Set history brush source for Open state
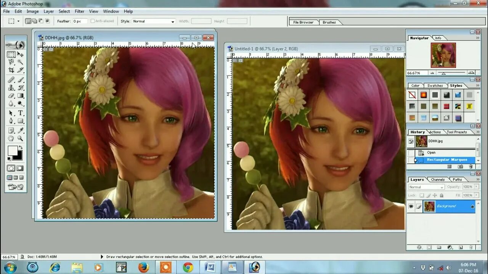Viewport: 488px width, 274px height. pyautogui.click(x=411, y=153)
